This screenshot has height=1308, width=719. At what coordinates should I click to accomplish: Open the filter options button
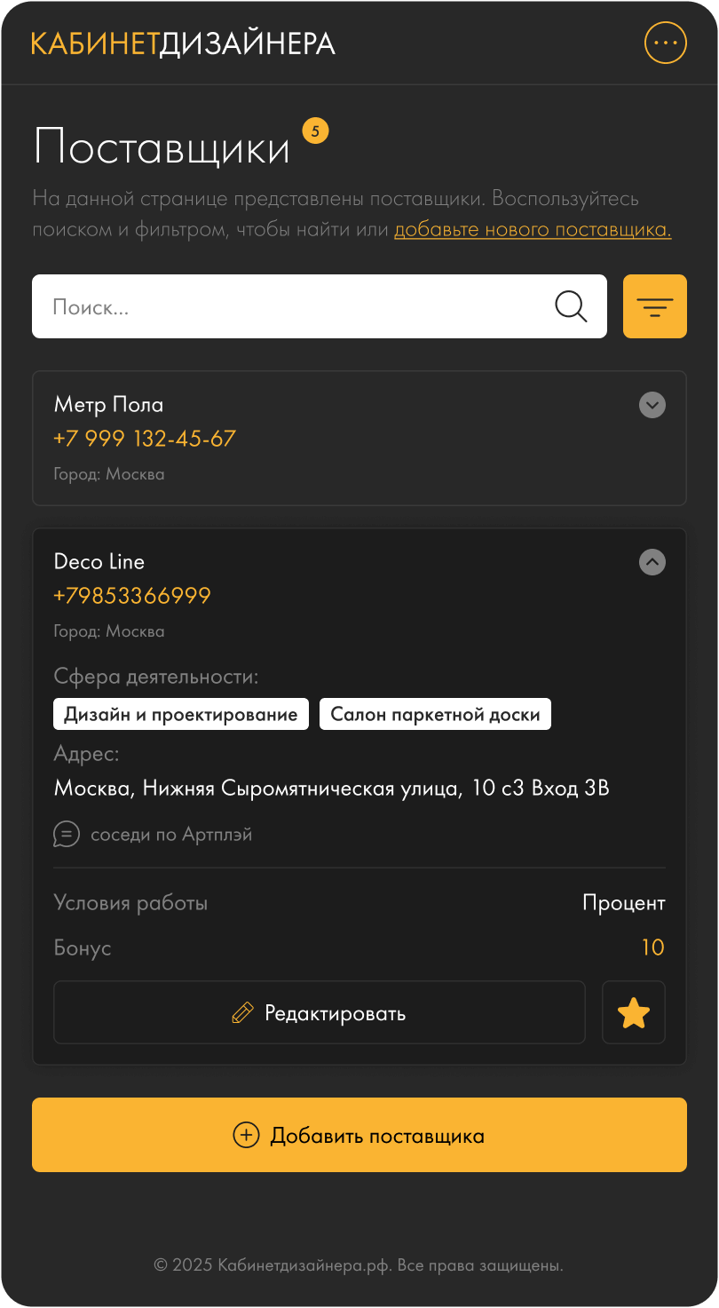[654, 306]
